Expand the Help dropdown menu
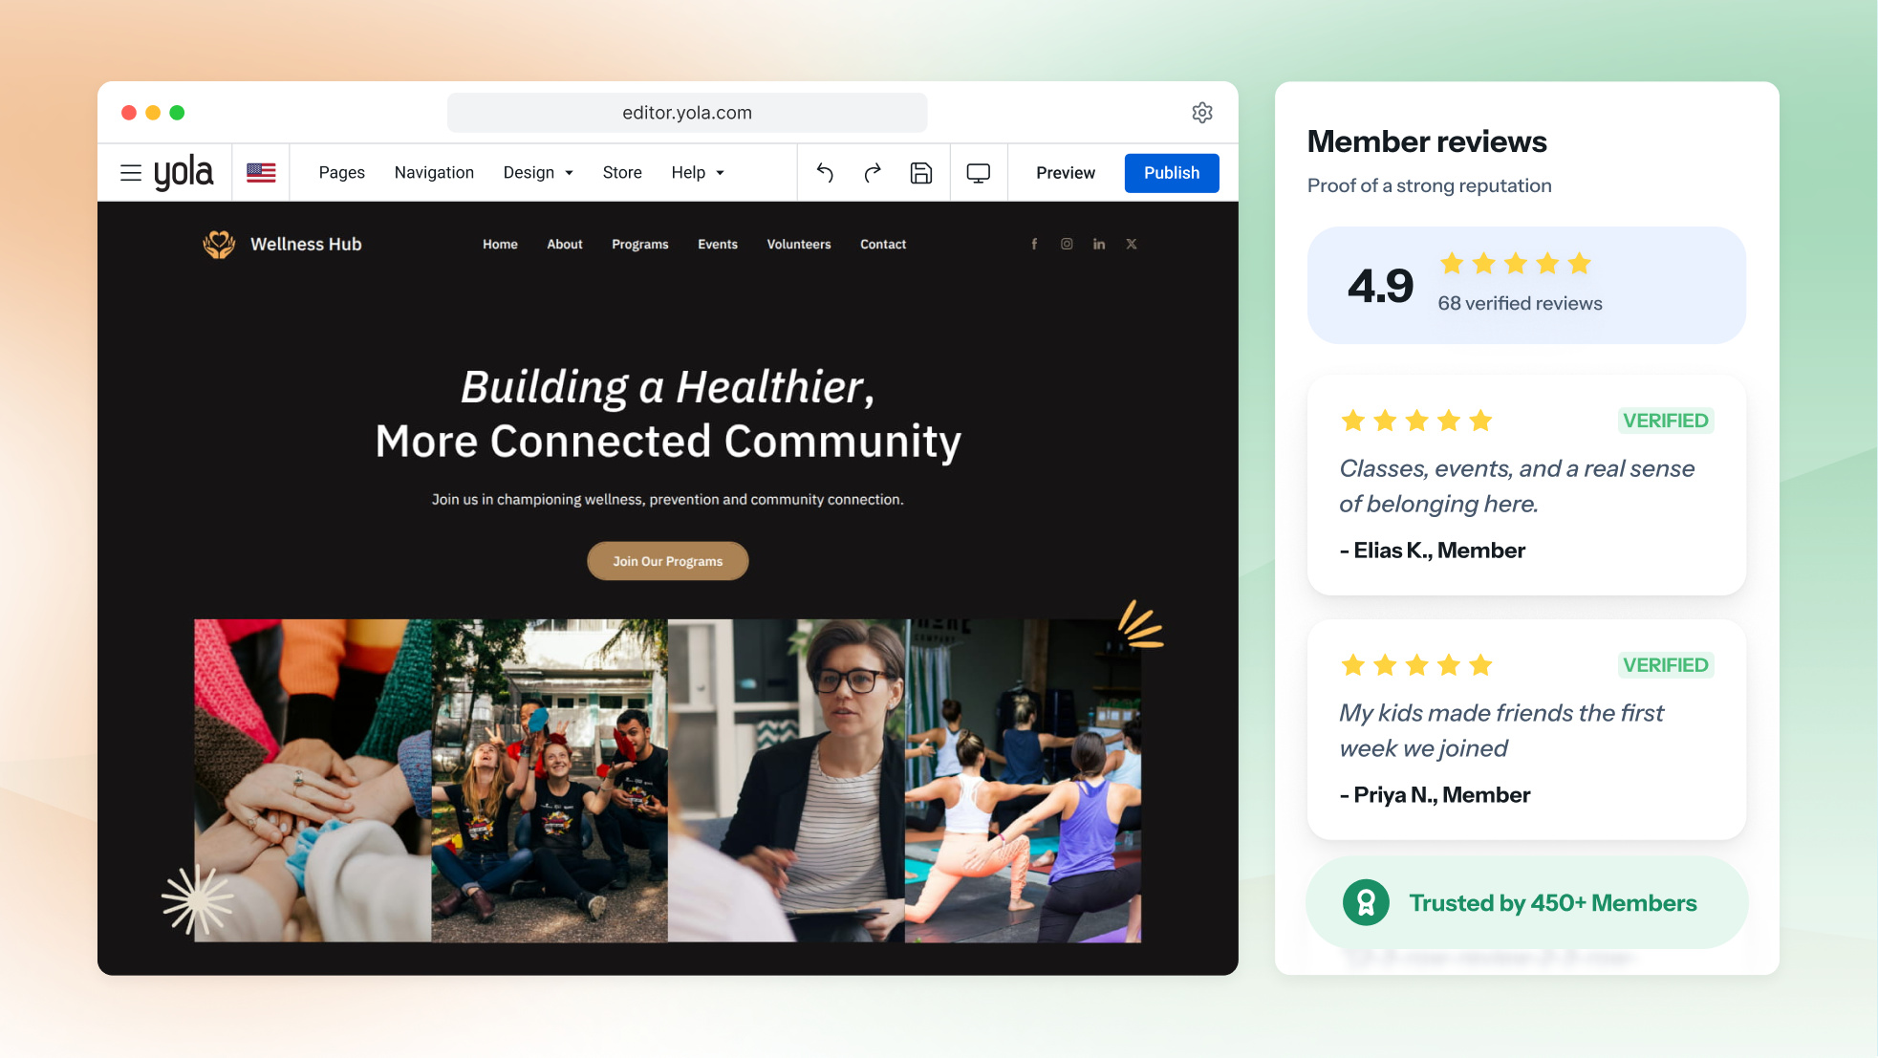The width and height of the screenshot is (1878, 1058). point(698,173)
